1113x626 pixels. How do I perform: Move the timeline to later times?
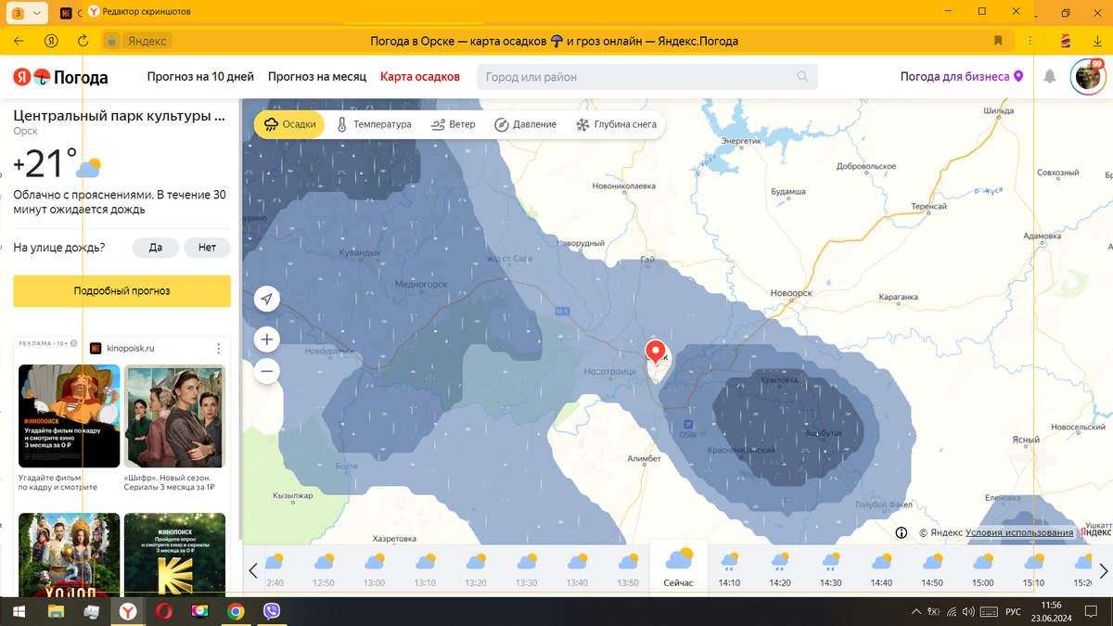click(1104, 570)
